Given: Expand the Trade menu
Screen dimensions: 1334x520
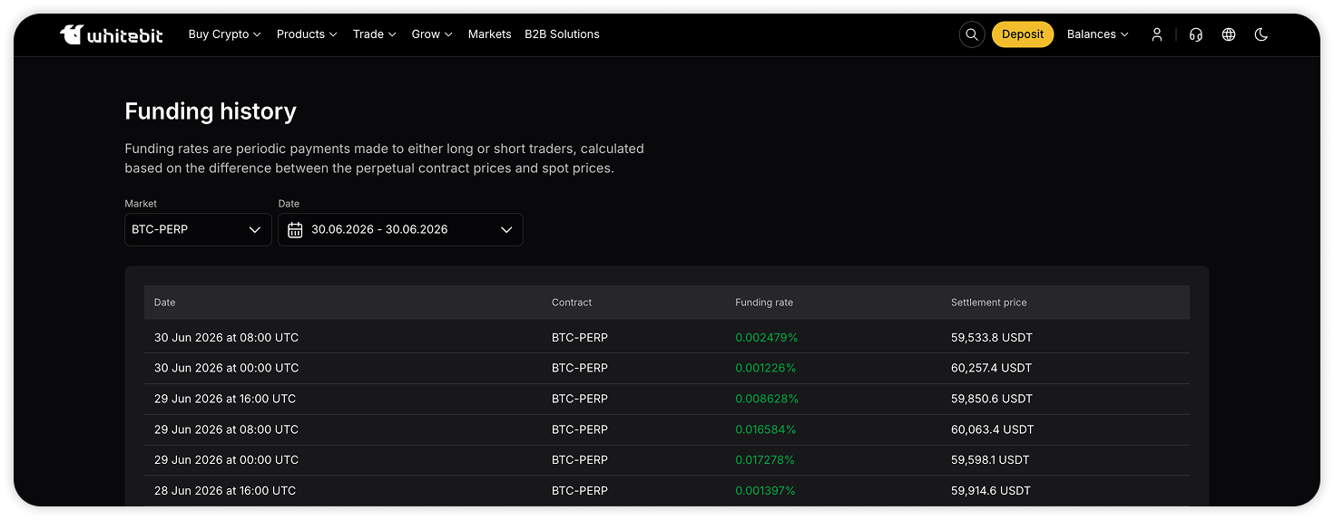Looking at the screenshot, I should (375, 34).
